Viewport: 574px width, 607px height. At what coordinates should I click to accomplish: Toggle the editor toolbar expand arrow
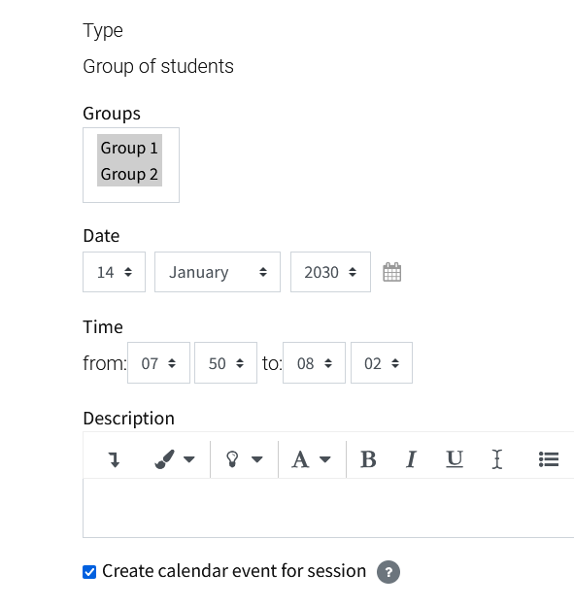click(114, 459)
